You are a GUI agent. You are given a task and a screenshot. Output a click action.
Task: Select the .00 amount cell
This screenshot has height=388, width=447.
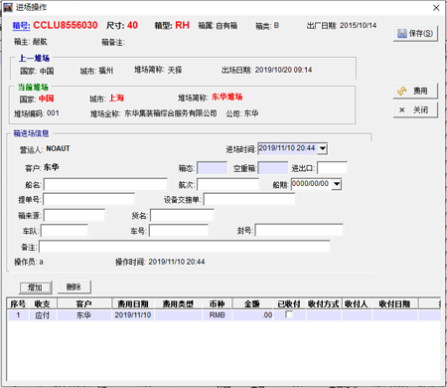(x=252, y=315)
